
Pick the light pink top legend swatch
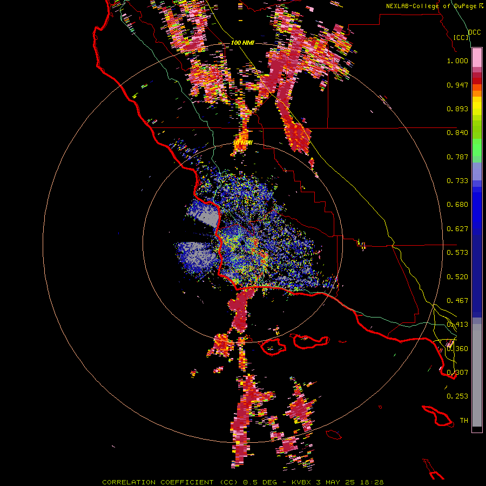tap(477, 57)
